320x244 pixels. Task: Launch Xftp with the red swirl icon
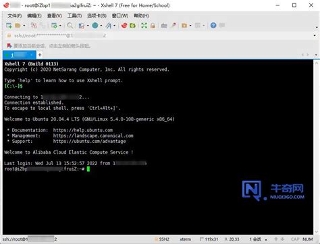[124, 26]
